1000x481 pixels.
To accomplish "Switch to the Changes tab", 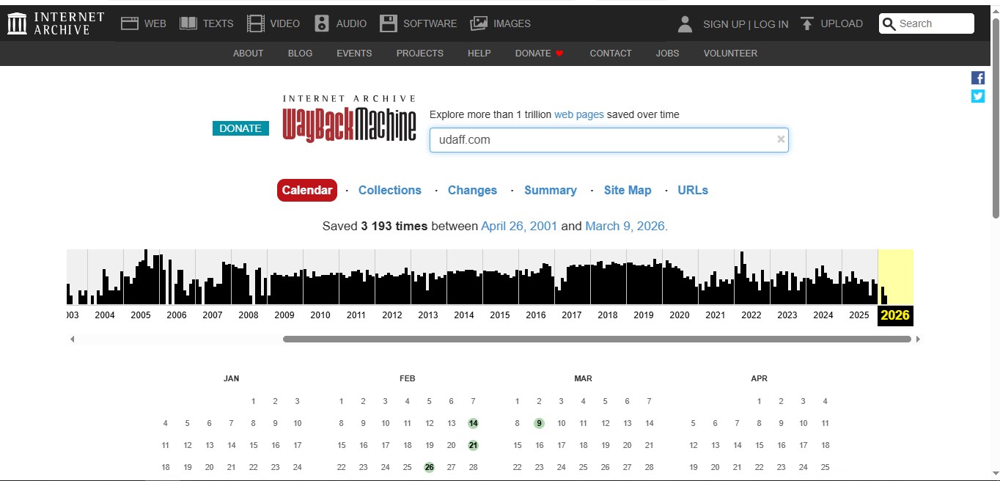I will tap(472, 190).
